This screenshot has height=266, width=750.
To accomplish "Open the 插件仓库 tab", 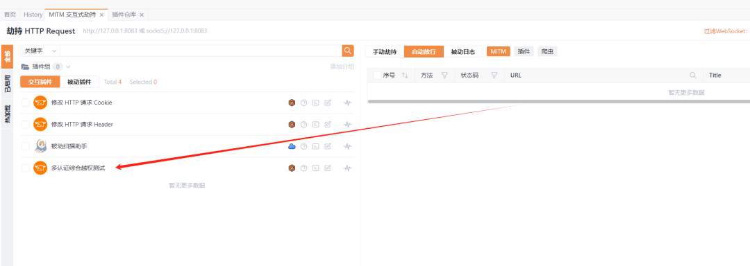I will 124,15.
